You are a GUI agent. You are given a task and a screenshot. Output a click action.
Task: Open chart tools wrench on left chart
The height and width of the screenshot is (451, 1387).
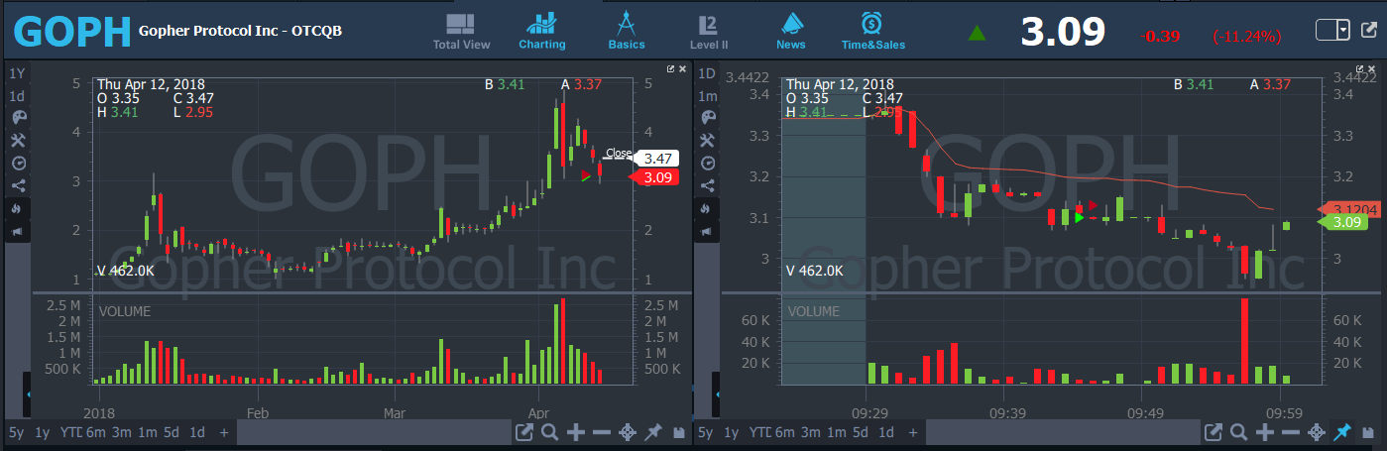(x=17, y=140)
